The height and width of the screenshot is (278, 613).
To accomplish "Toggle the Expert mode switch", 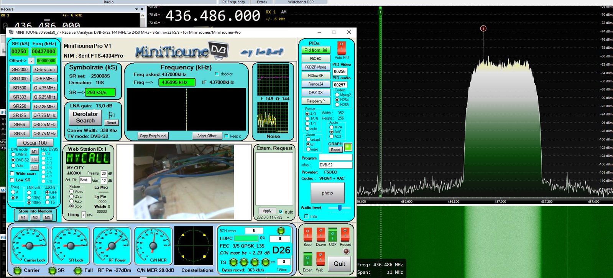I will tap(307, 259).
